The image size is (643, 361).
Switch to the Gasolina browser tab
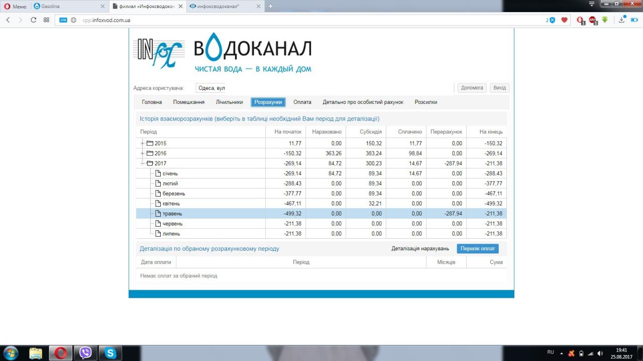point(69,6)
